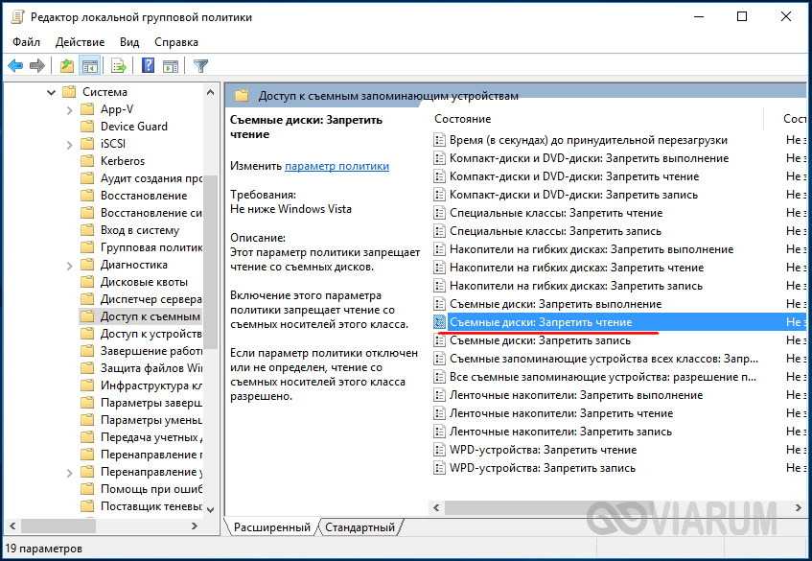The image size is (812, 561).
Task: Click the icon beside 'Время (в секундах) до принудительной перезагрузки'
Action: 439,140
